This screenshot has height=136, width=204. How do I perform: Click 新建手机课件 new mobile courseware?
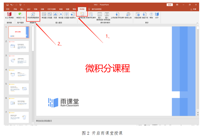(91, 15)
